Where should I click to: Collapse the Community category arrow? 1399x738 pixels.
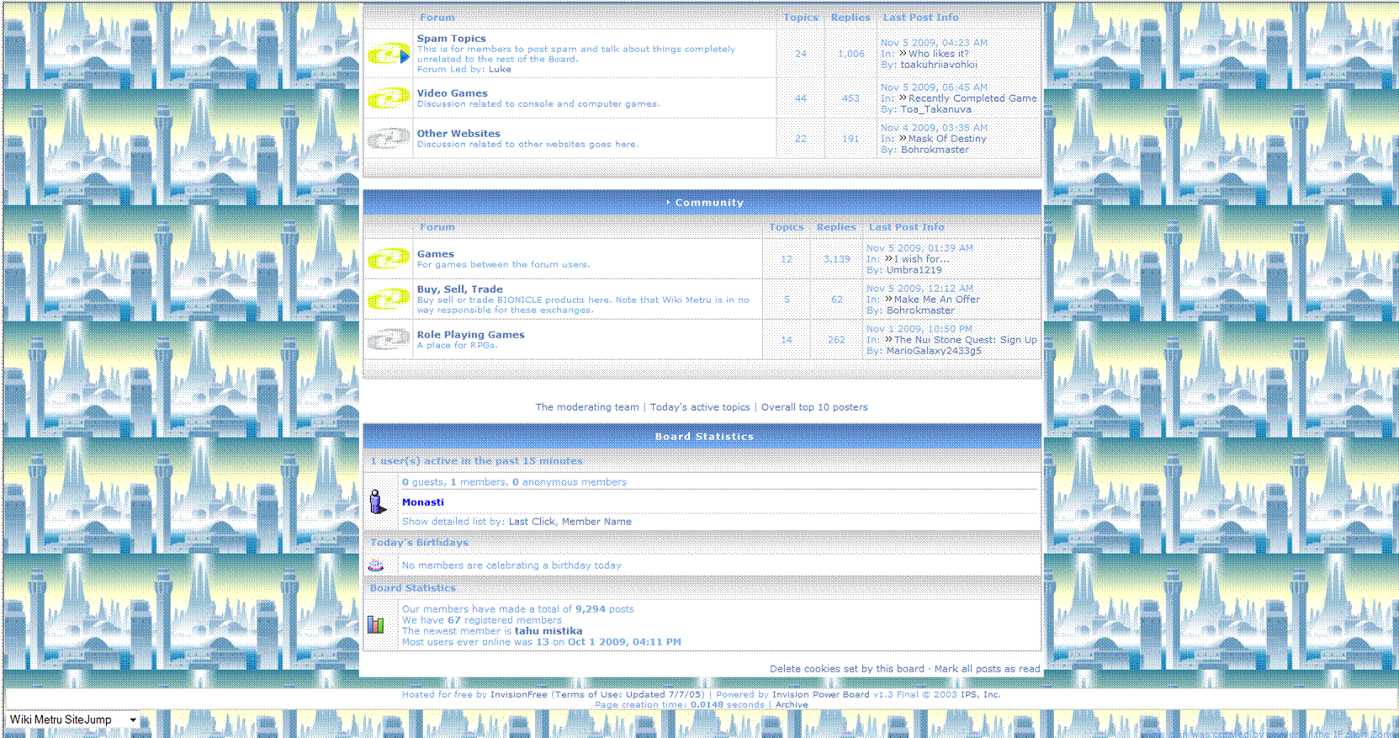point(668,203)
